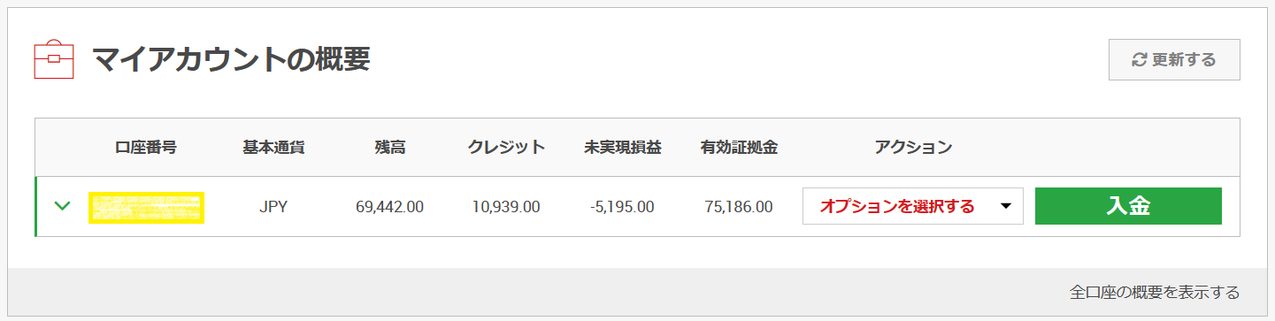Click the 口座番号 column header
1275x321 pixels.
(146, 148)
